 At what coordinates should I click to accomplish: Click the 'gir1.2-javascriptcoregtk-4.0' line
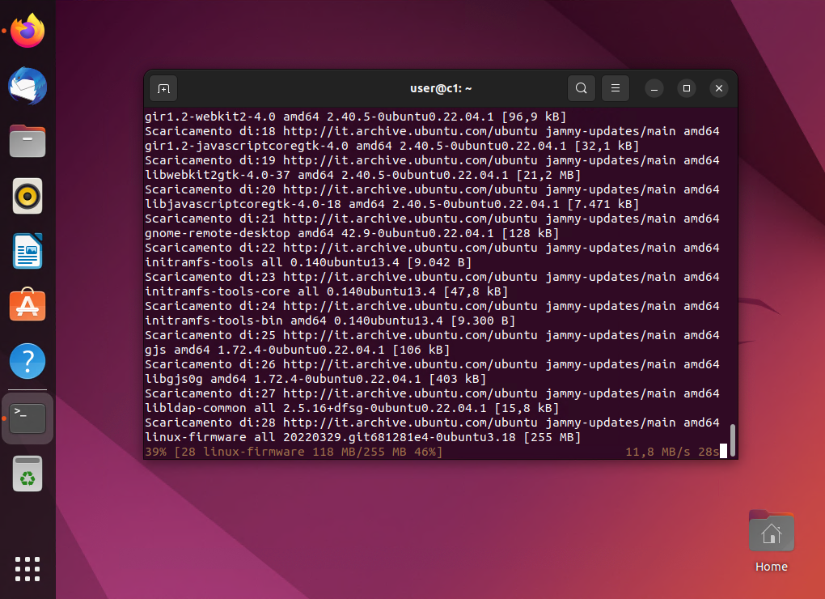coord(392,146)
